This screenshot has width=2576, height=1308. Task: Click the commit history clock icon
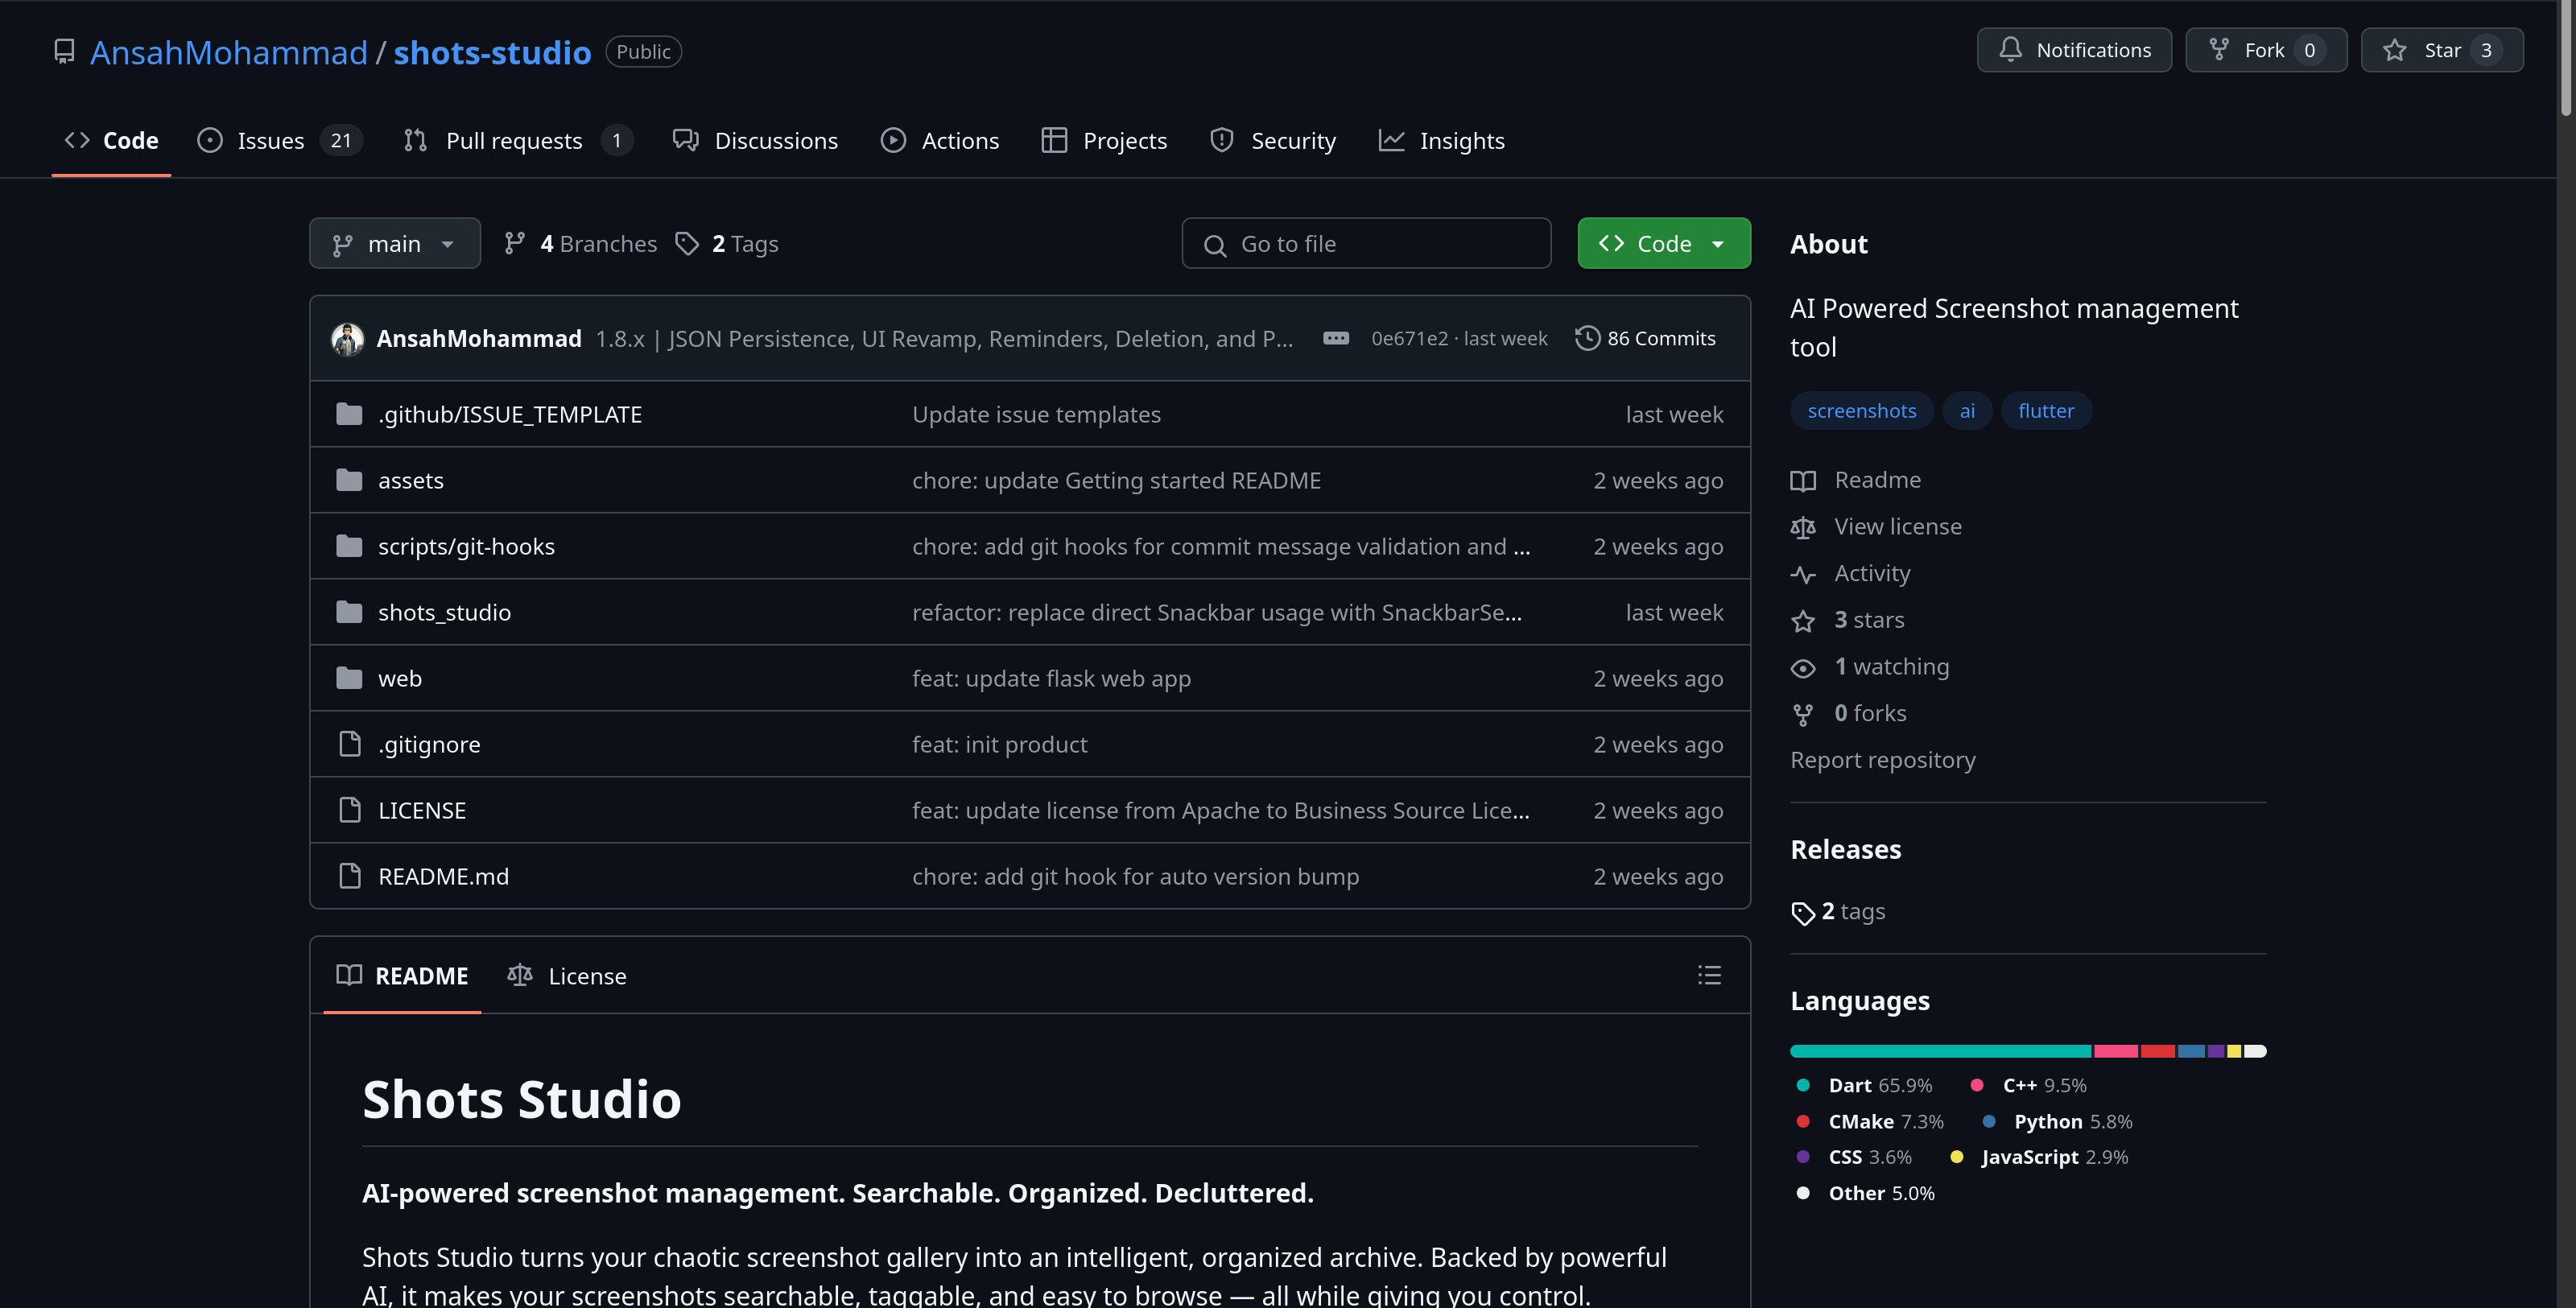pos(1587,338)
